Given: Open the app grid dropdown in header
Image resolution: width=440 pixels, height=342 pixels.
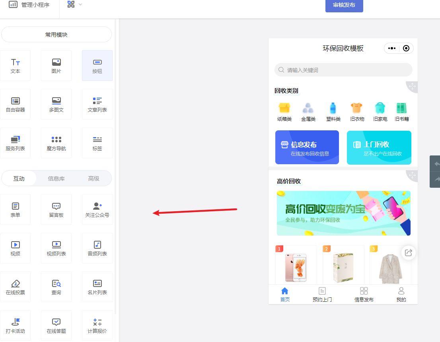Looking at the screenshot, I should point(74,4).
